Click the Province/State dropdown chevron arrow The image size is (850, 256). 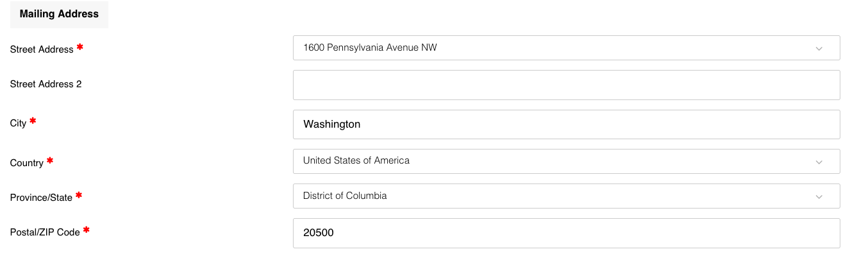click(819, 197)
